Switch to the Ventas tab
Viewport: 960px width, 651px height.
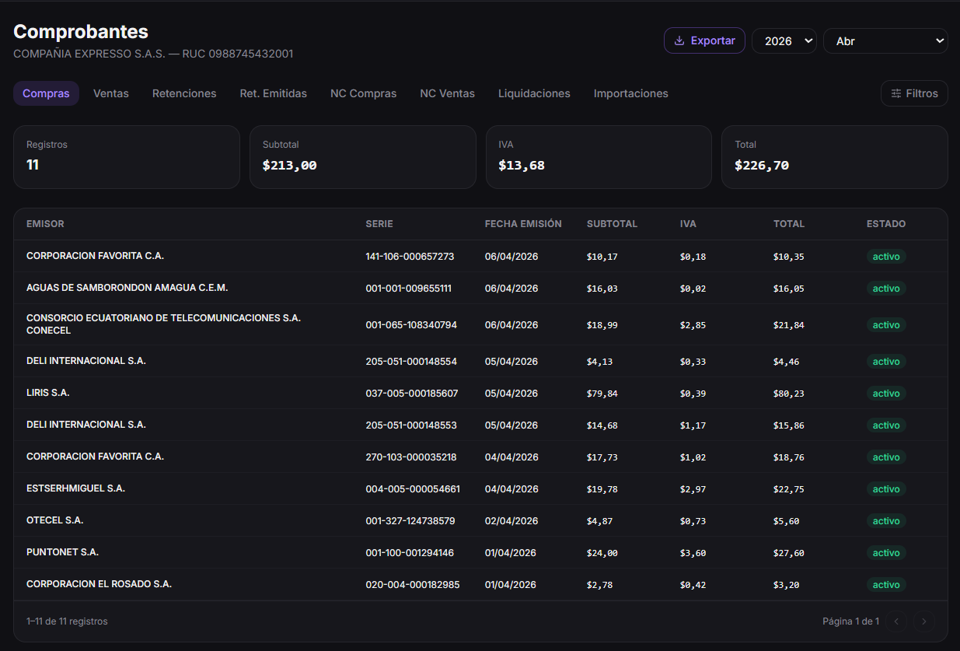[111, 93]
